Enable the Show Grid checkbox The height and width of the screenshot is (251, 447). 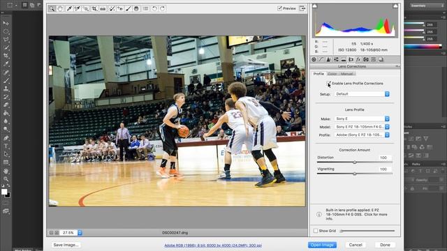tap(316, 231)
